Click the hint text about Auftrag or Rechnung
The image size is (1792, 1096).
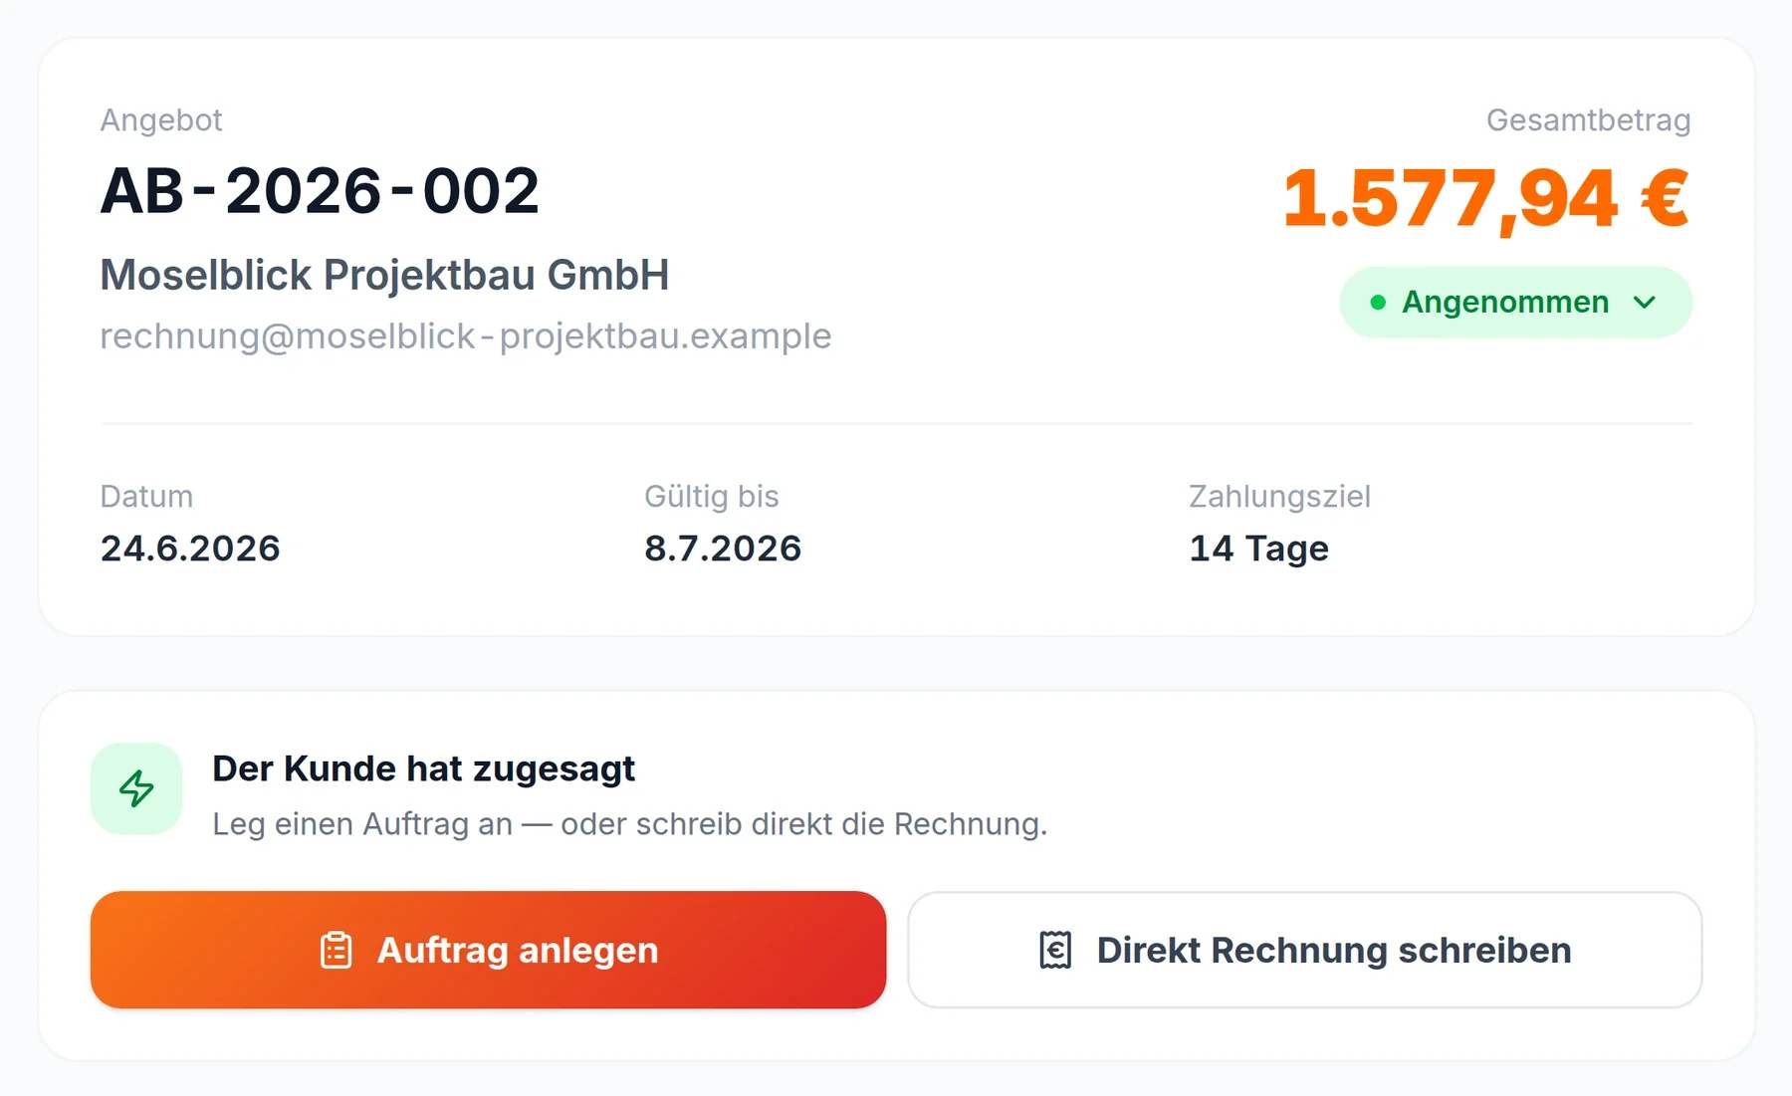(x=630, y=824)
